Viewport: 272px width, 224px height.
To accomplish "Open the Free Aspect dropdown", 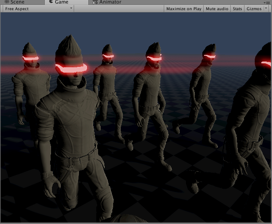I will pyautogui.click(x=38, y=9).
